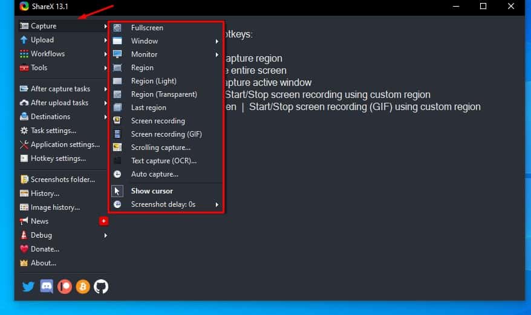The height and width of the screenshot is (315, 531).
Task: Expand the Workflows submenu arrow
Action: click(x=105, y=54)
